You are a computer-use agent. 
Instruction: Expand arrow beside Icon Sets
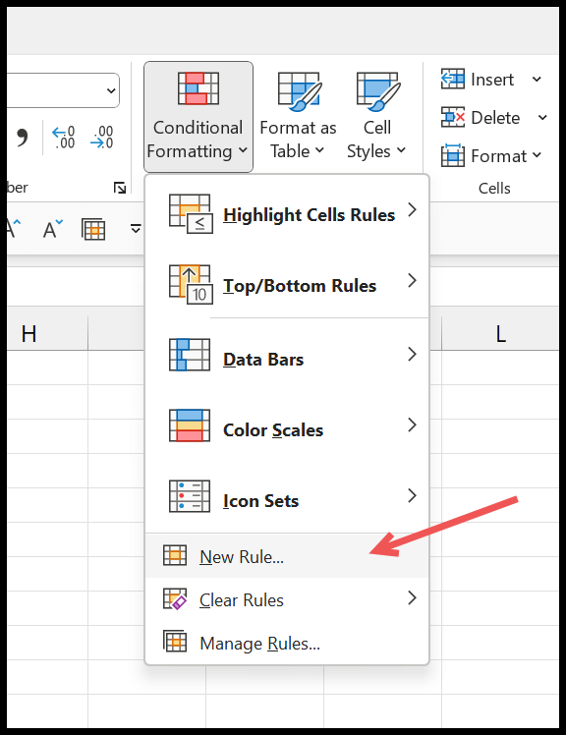pos(412,495)
